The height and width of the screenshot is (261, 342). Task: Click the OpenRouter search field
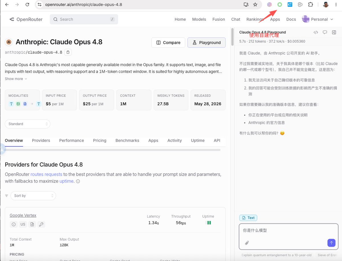click(x=84, y=19)
